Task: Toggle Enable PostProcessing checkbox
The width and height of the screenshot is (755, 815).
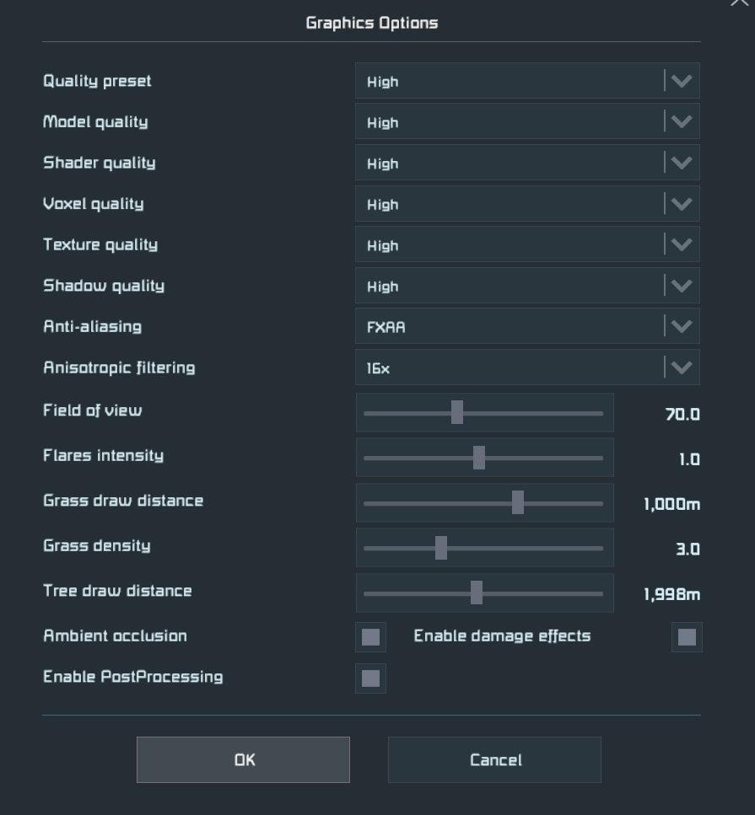Action: [370, 678]
